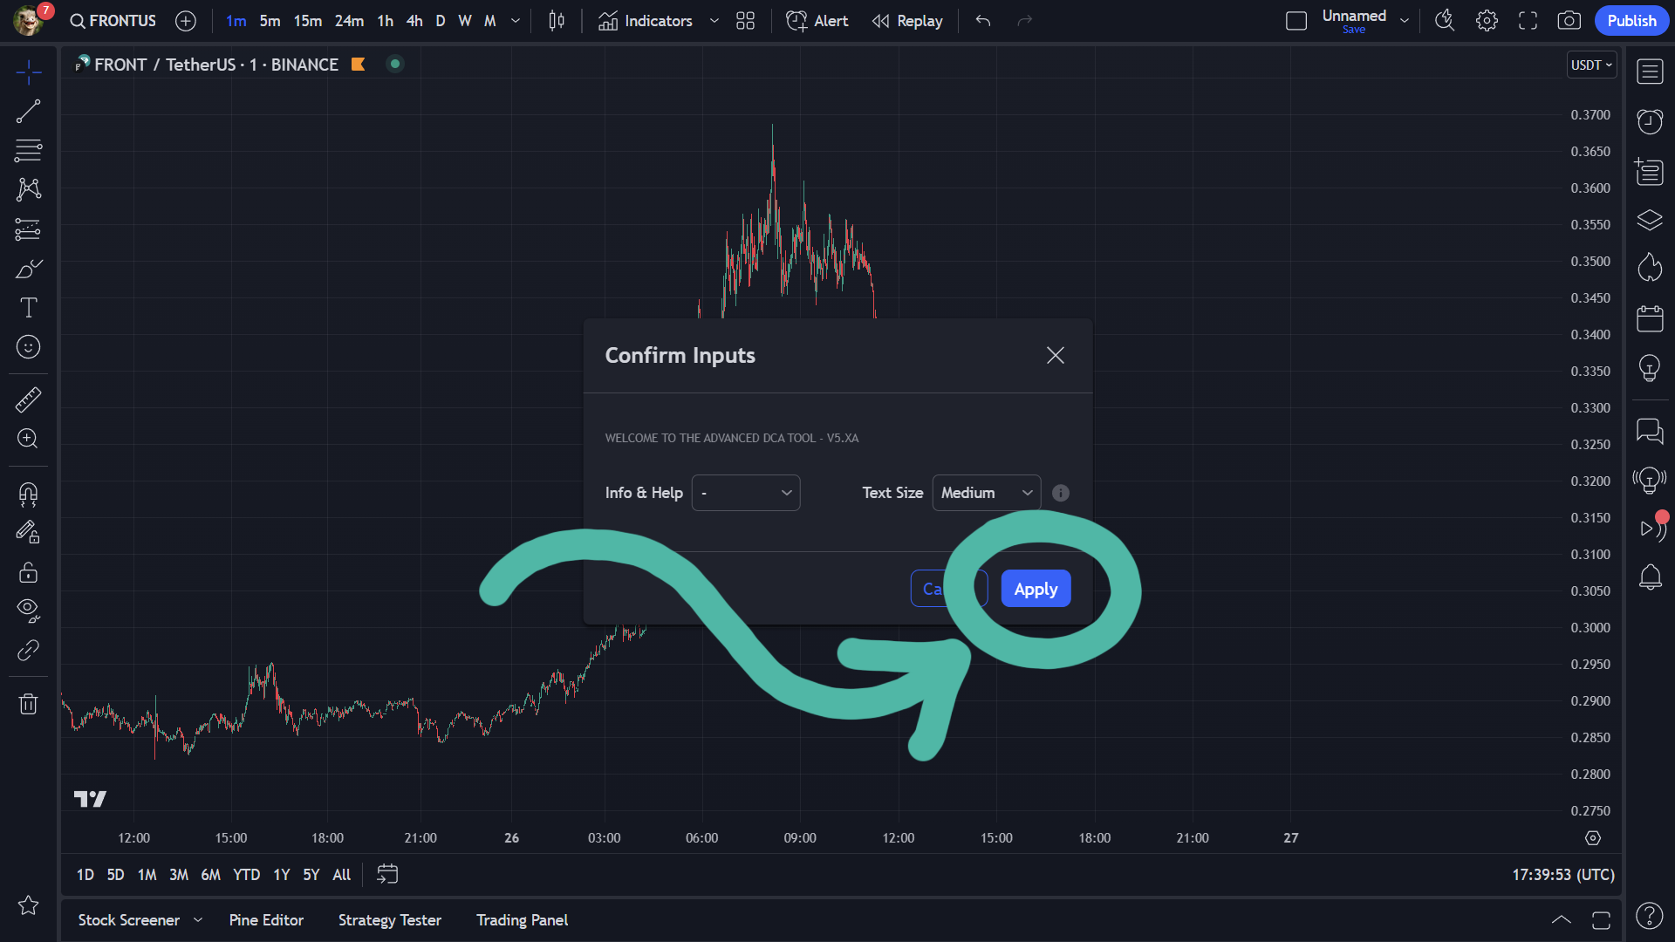This screenshot has height=942, width=1675.
Task: Select the Brush drawing tool
Action: point(28,268)
